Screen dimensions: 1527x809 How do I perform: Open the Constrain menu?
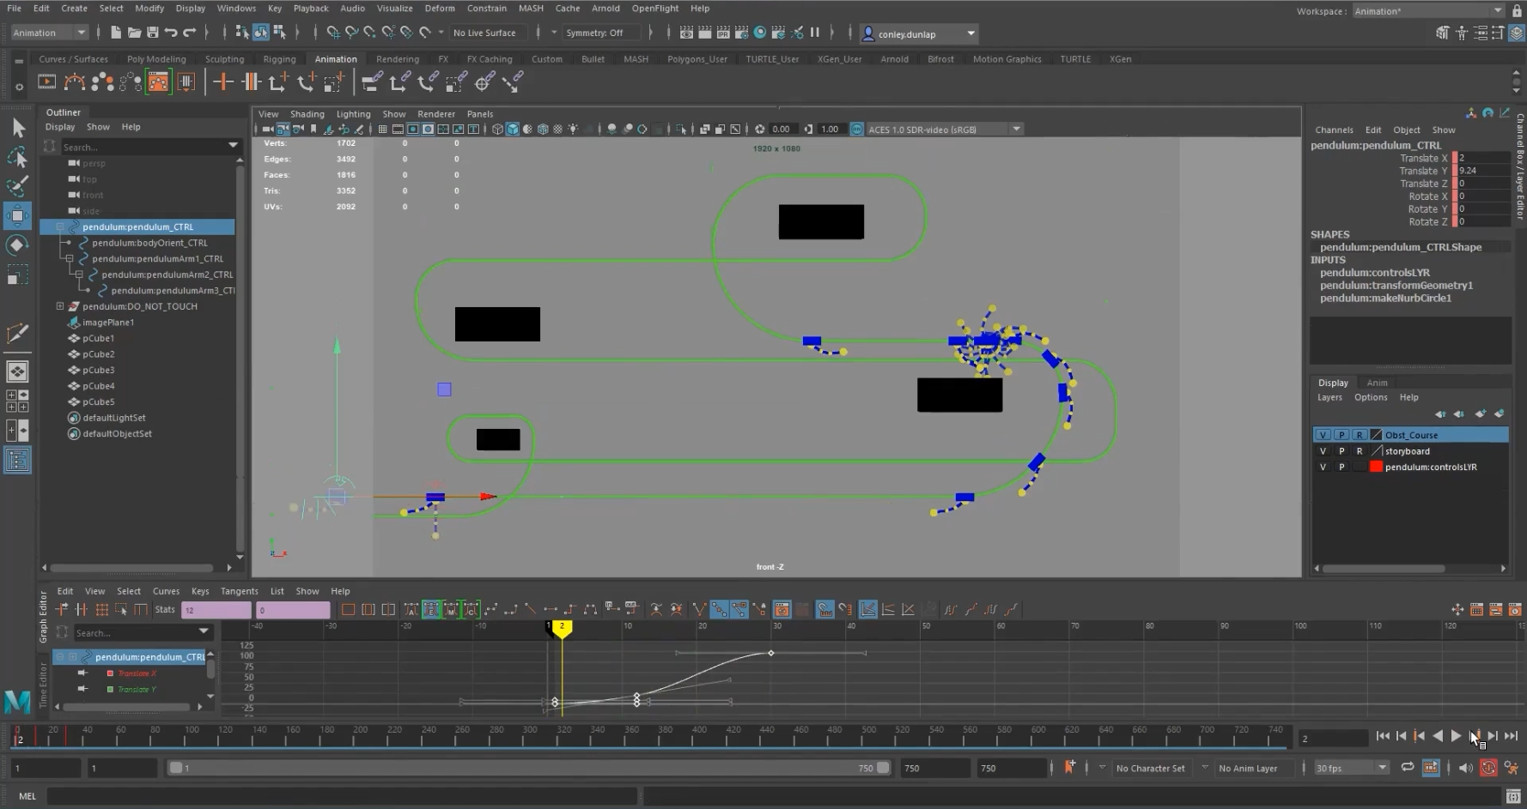(x=486, y=8)
